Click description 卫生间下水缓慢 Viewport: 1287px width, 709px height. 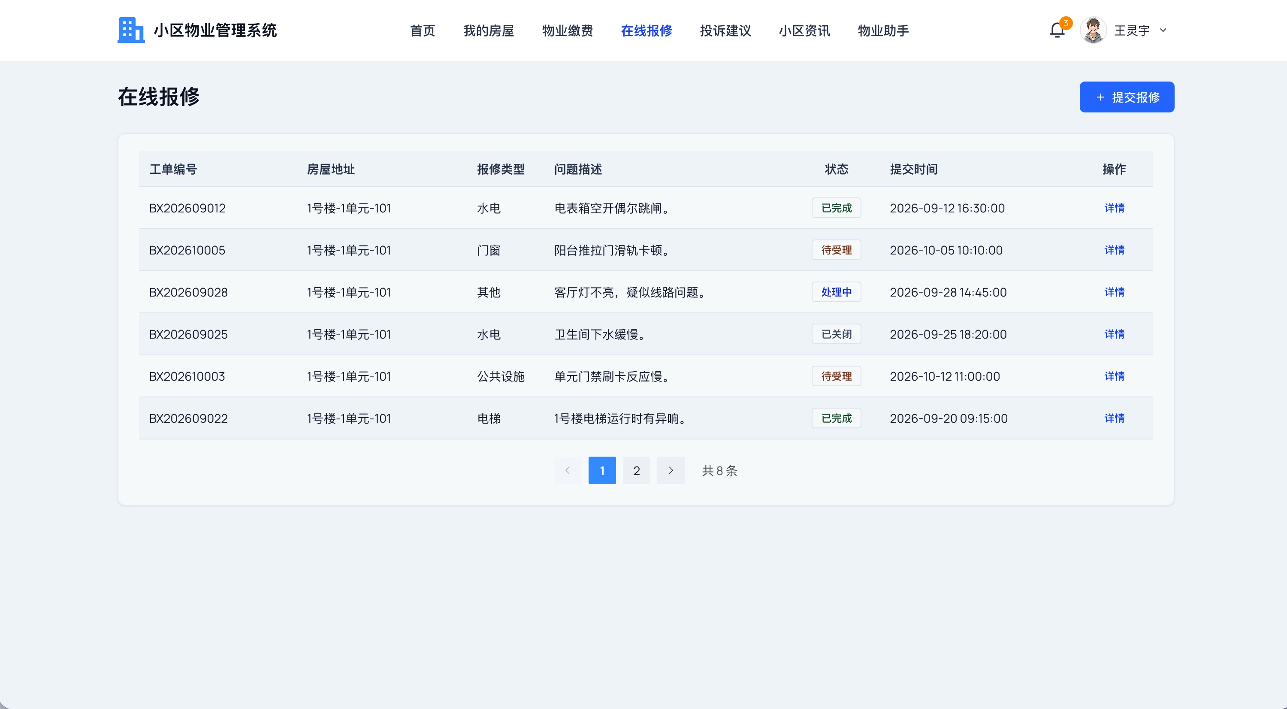[x=601, y=334]
